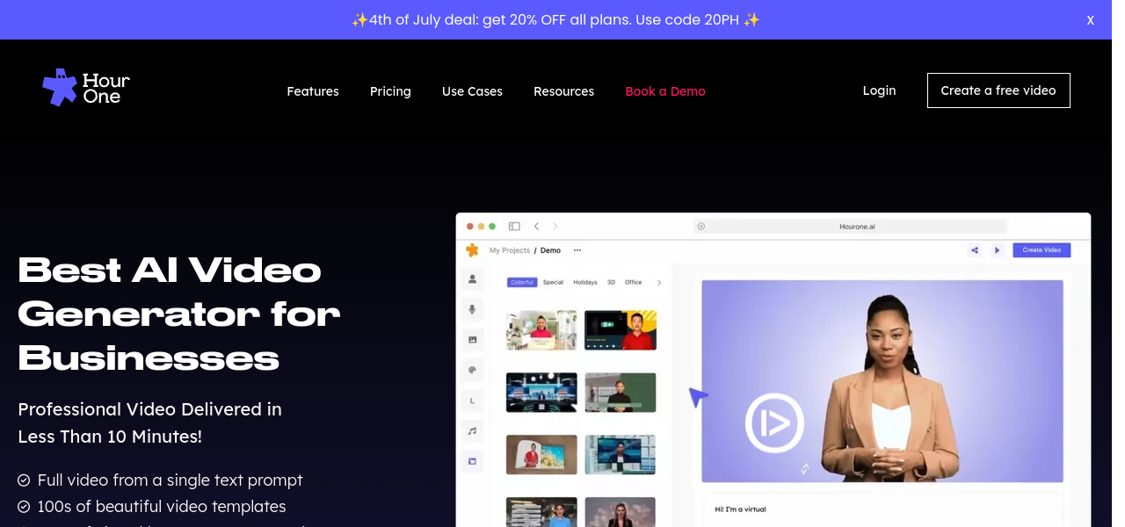Open the Login link
This screenshot has height=527, width=1125.
click(x=879, y=90)
